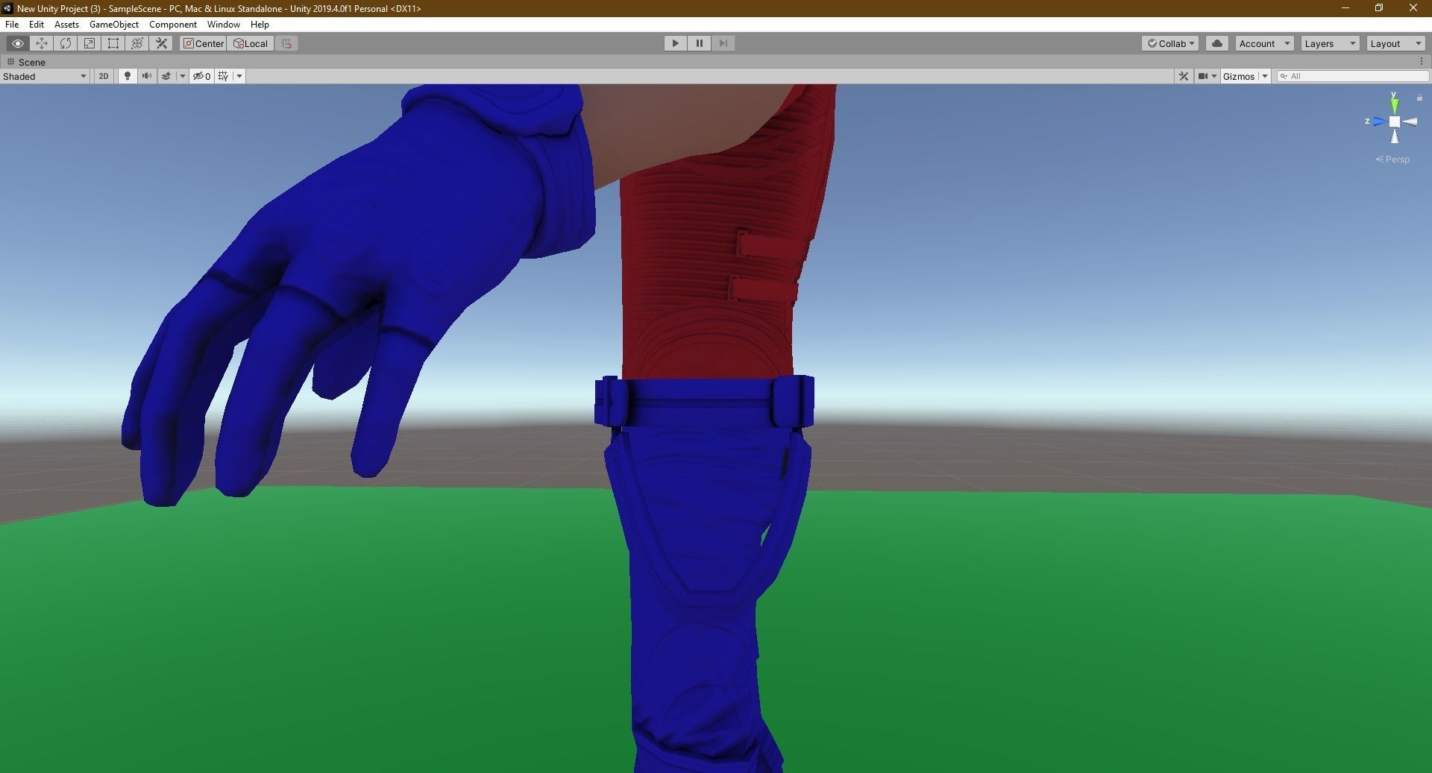Image resolution: width=1432 pixels, height=773 pixels.
Task: Open the Shaded draw mode dropdown
Action: (45, 76)
